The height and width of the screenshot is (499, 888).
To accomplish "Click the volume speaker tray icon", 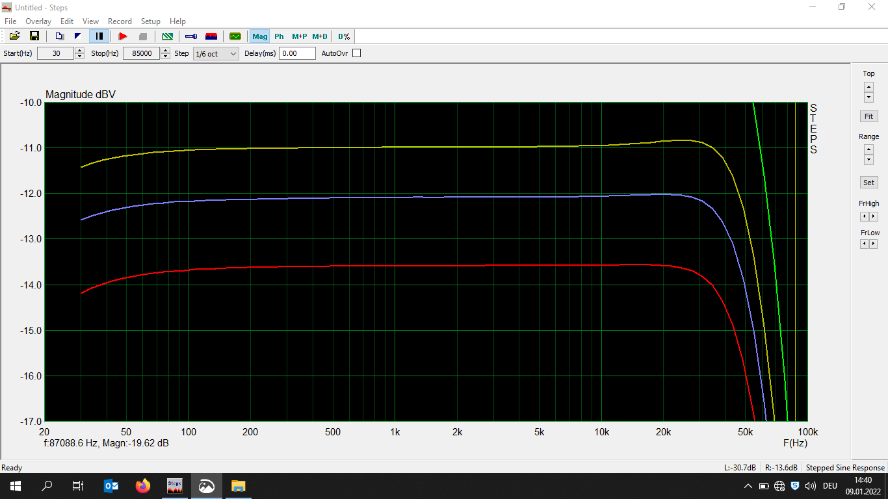I will coord(811,486).
